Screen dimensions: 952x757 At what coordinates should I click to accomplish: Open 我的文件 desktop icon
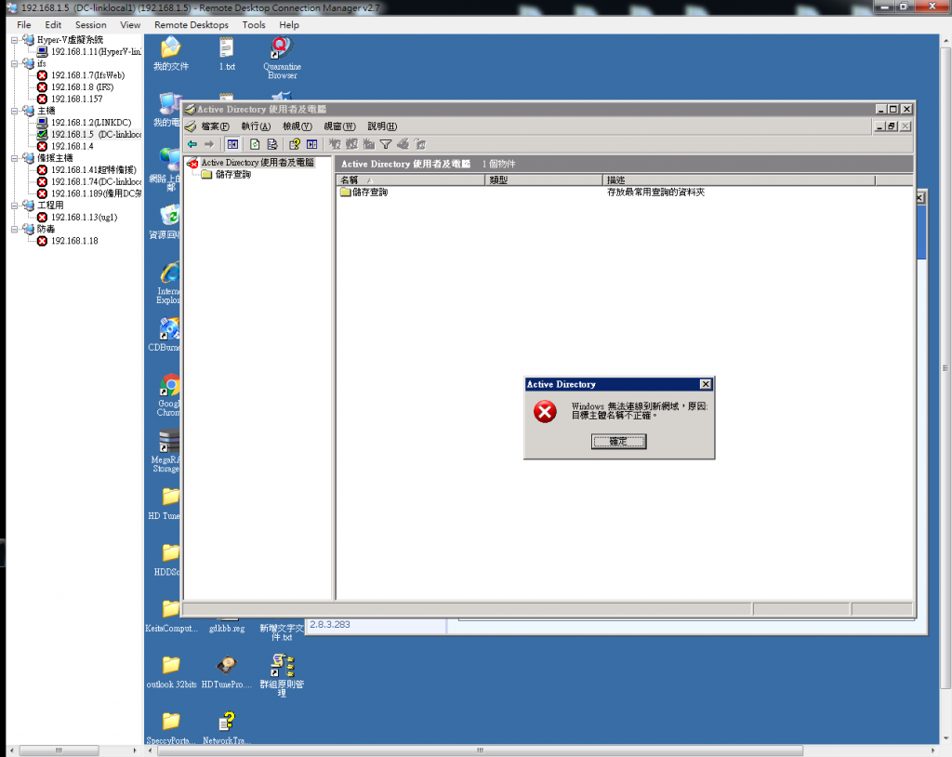tap(171, 53)
